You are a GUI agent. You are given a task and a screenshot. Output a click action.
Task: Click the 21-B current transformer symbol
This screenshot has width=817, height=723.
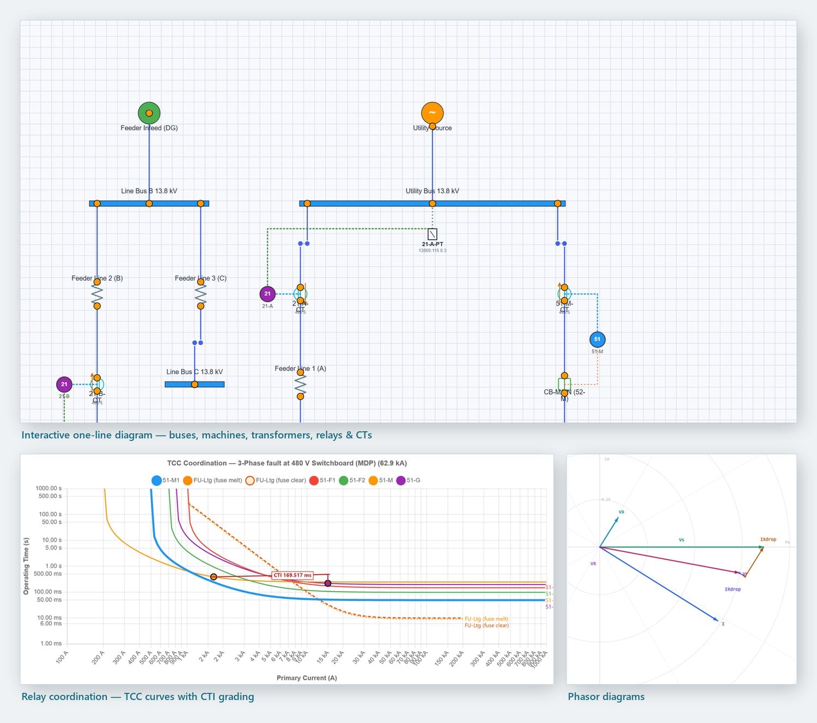click(97, 384)
